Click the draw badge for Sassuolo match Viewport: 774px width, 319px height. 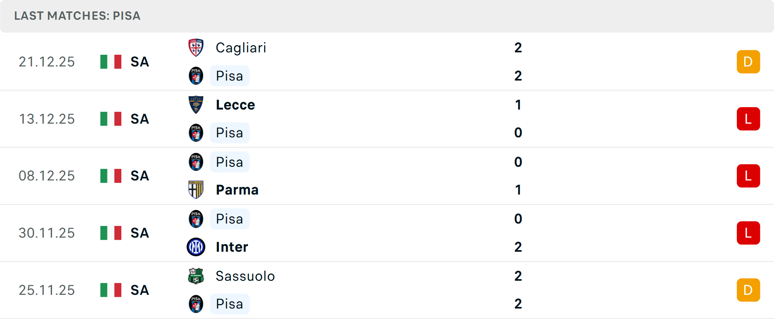click(x=748, y=290)
